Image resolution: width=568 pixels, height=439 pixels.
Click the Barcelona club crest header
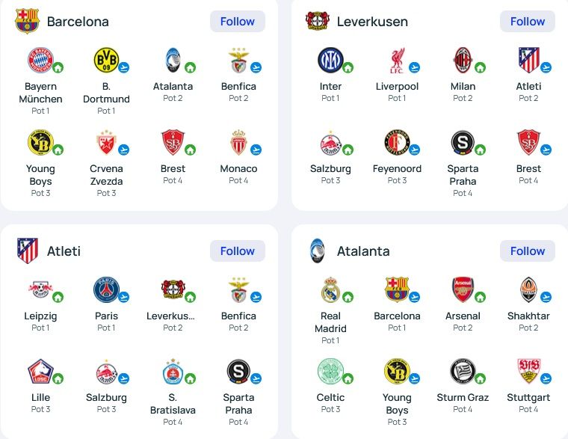27,21
